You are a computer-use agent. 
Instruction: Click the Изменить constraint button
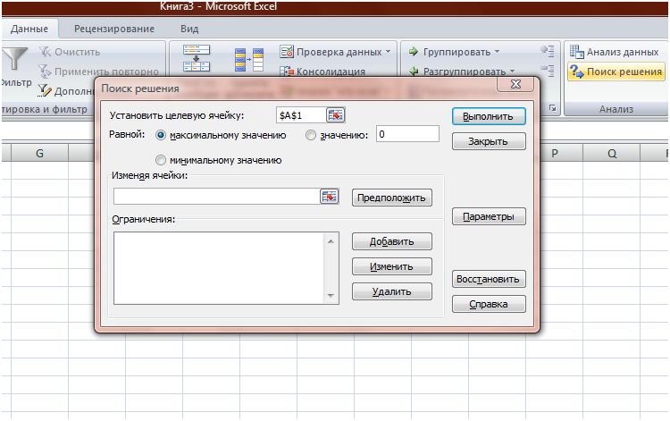pyautogui.click(x=392, y=266)
